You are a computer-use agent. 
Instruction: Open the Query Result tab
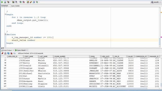tap(21, 50)
